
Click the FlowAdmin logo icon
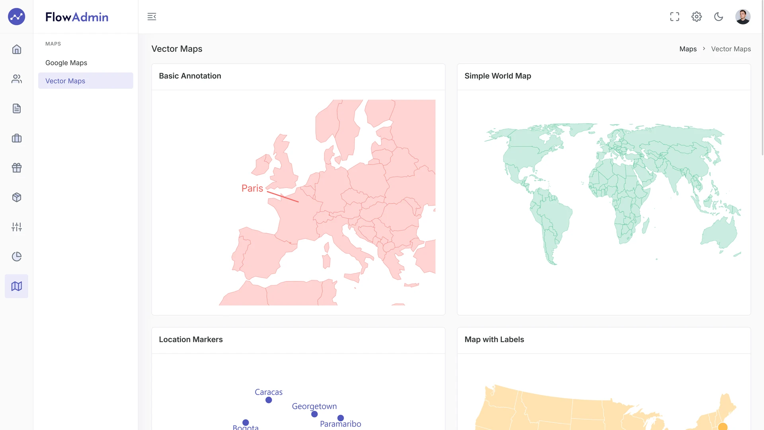pos(16,17)
